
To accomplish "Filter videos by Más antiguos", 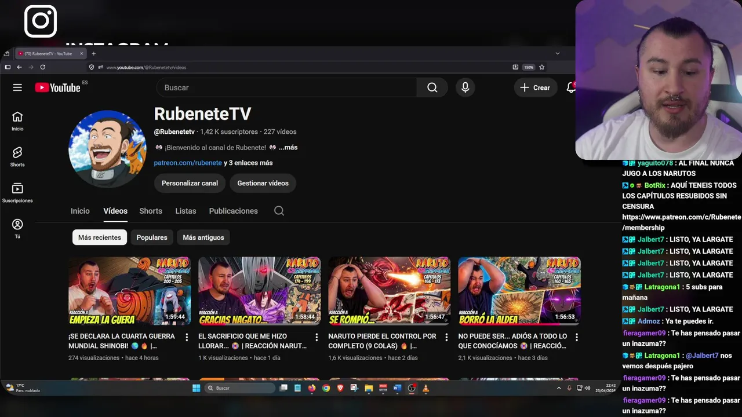I will [x=203, y=237].
